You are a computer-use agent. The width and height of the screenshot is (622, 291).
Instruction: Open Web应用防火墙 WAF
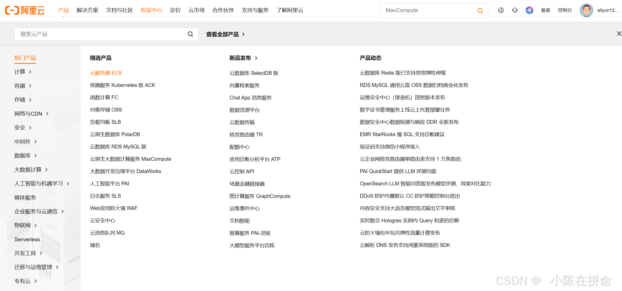coord(114,208)
